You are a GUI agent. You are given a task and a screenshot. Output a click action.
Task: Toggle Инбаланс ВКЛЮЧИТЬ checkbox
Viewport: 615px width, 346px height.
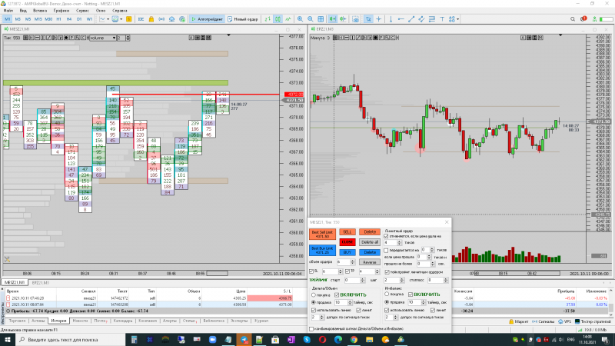(411, 294)
